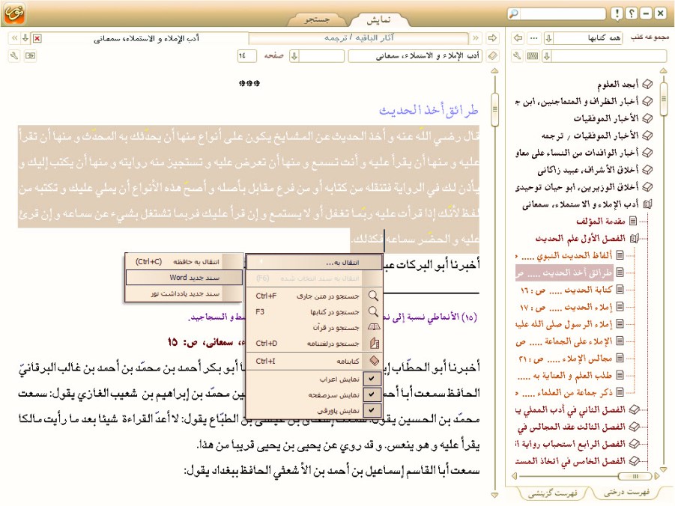Select طلب العلم و العنایة به tree item
The width and height of the screenshot is (675, 506).
click(565, 376)
